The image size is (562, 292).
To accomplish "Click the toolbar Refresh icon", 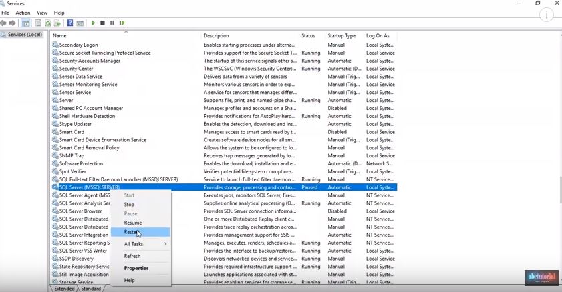I will pos(47,23).
